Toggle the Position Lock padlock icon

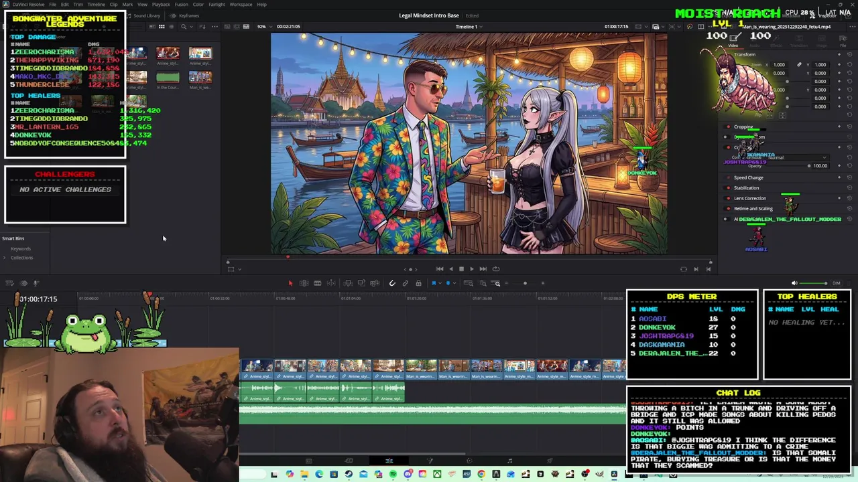coord(418,283)
